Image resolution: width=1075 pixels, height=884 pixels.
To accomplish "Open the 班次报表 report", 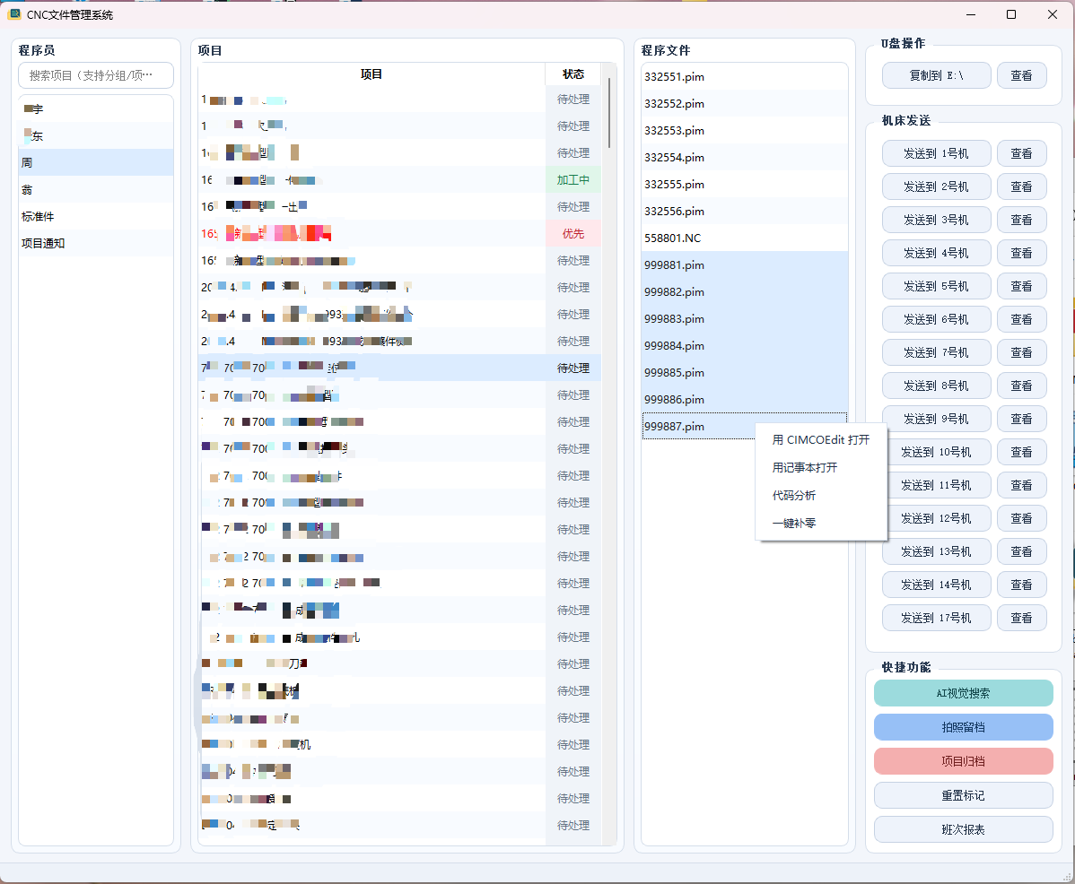I will tap(963, 829).
